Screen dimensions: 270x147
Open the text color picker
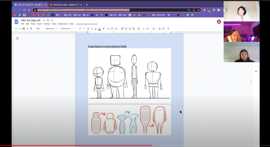click(100, 29)
